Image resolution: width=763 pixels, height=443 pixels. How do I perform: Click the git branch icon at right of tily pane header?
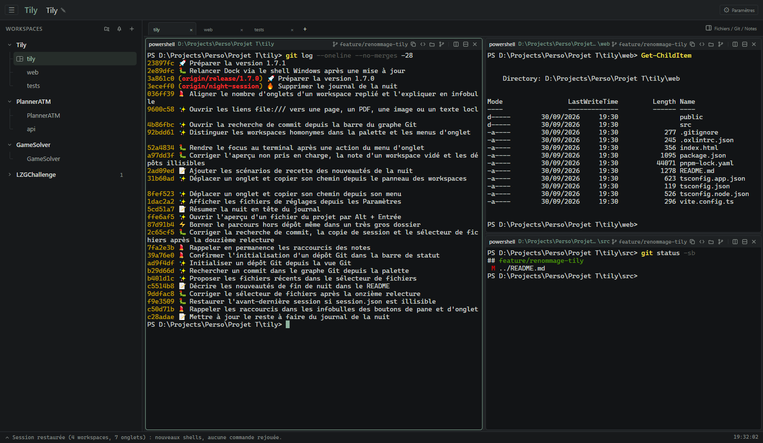(442, 44)
